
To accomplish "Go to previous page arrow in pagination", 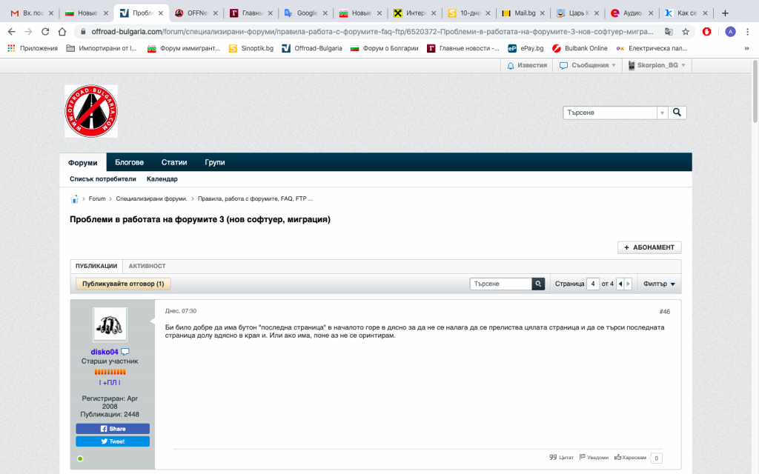I will 620,284.
